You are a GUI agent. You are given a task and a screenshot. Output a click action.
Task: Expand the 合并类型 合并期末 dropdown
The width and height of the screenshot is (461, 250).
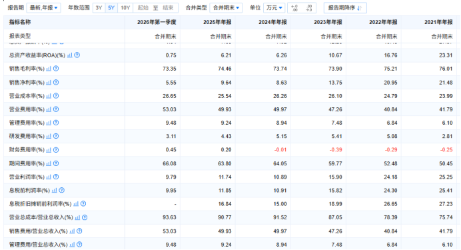pos(226,8)
